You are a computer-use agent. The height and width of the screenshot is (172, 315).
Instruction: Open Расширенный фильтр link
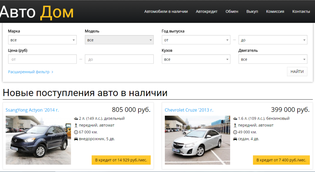[x=29, y=72]
